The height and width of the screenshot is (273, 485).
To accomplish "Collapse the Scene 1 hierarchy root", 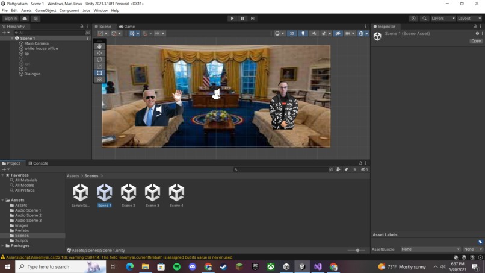I will coord(13,39).
